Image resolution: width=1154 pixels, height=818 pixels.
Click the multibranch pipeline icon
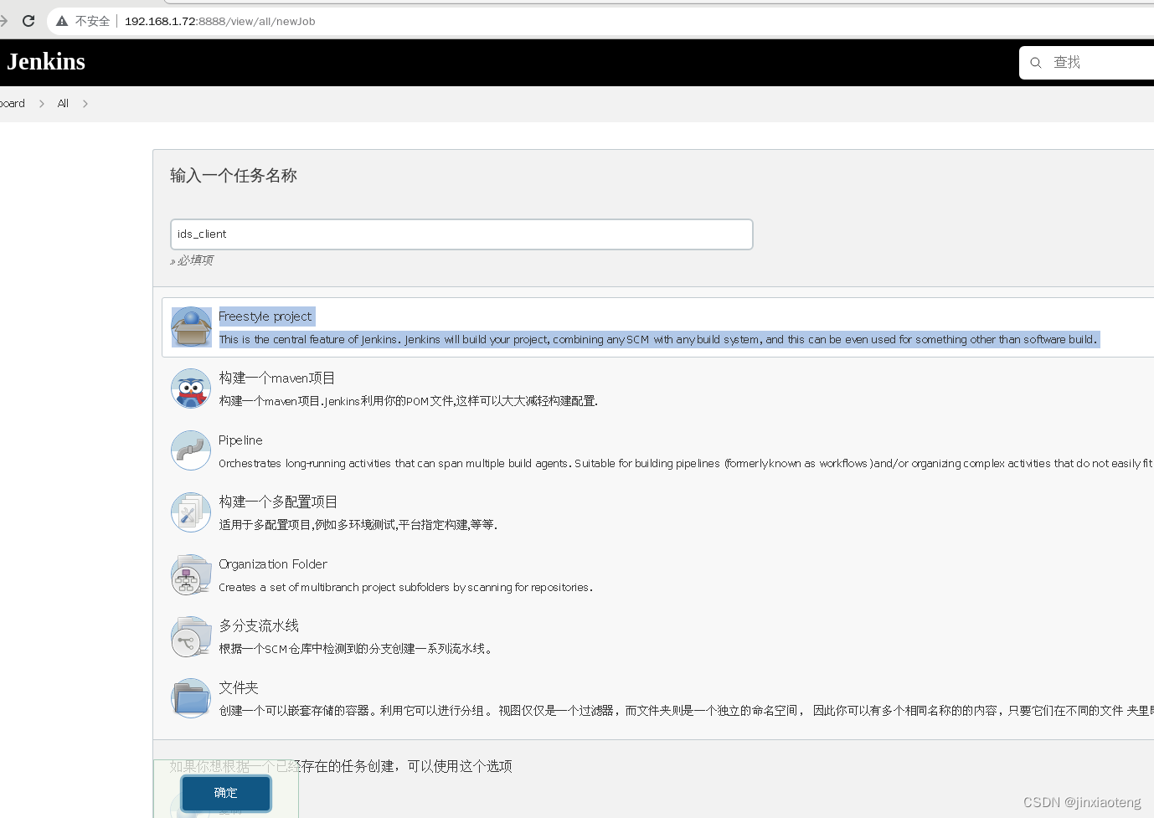191,636
